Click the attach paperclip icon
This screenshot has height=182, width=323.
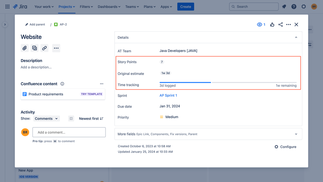[x=25, y=48]
